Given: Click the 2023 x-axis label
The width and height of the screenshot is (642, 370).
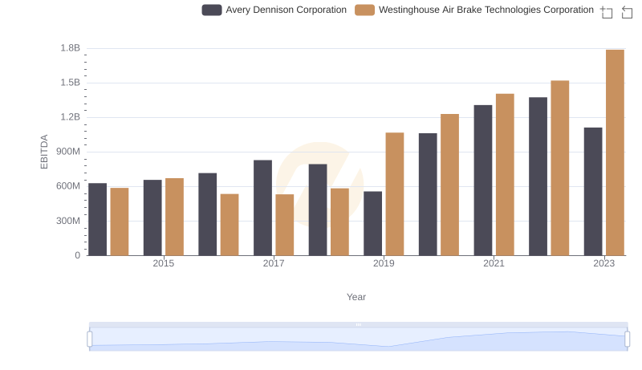Looking at the screenshot, I should point(604,263).
